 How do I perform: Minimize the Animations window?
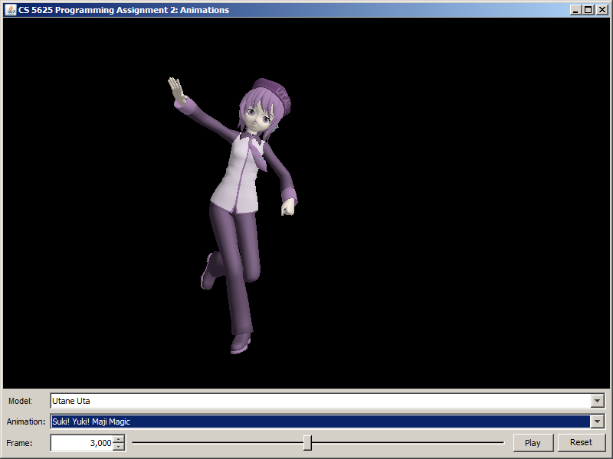(575, 10)
